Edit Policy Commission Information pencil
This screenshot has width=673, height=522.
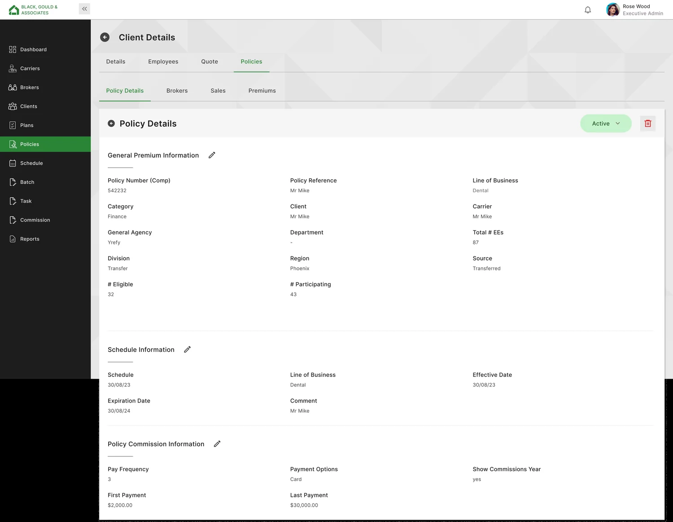pyautogui.click(x=217, y=444)
